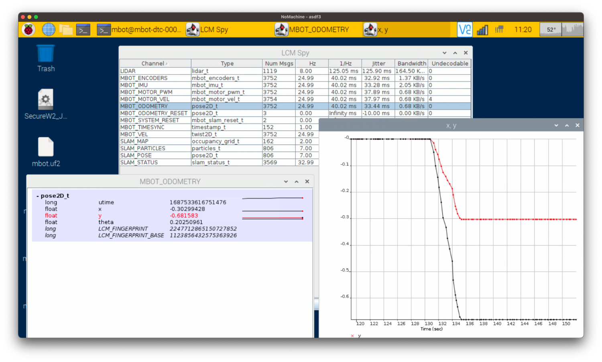The width and height of the screenshot is (602, 362).
Task: Select the MBOT_ODOMETRY_RESET channel row
Action: point(295,113)
